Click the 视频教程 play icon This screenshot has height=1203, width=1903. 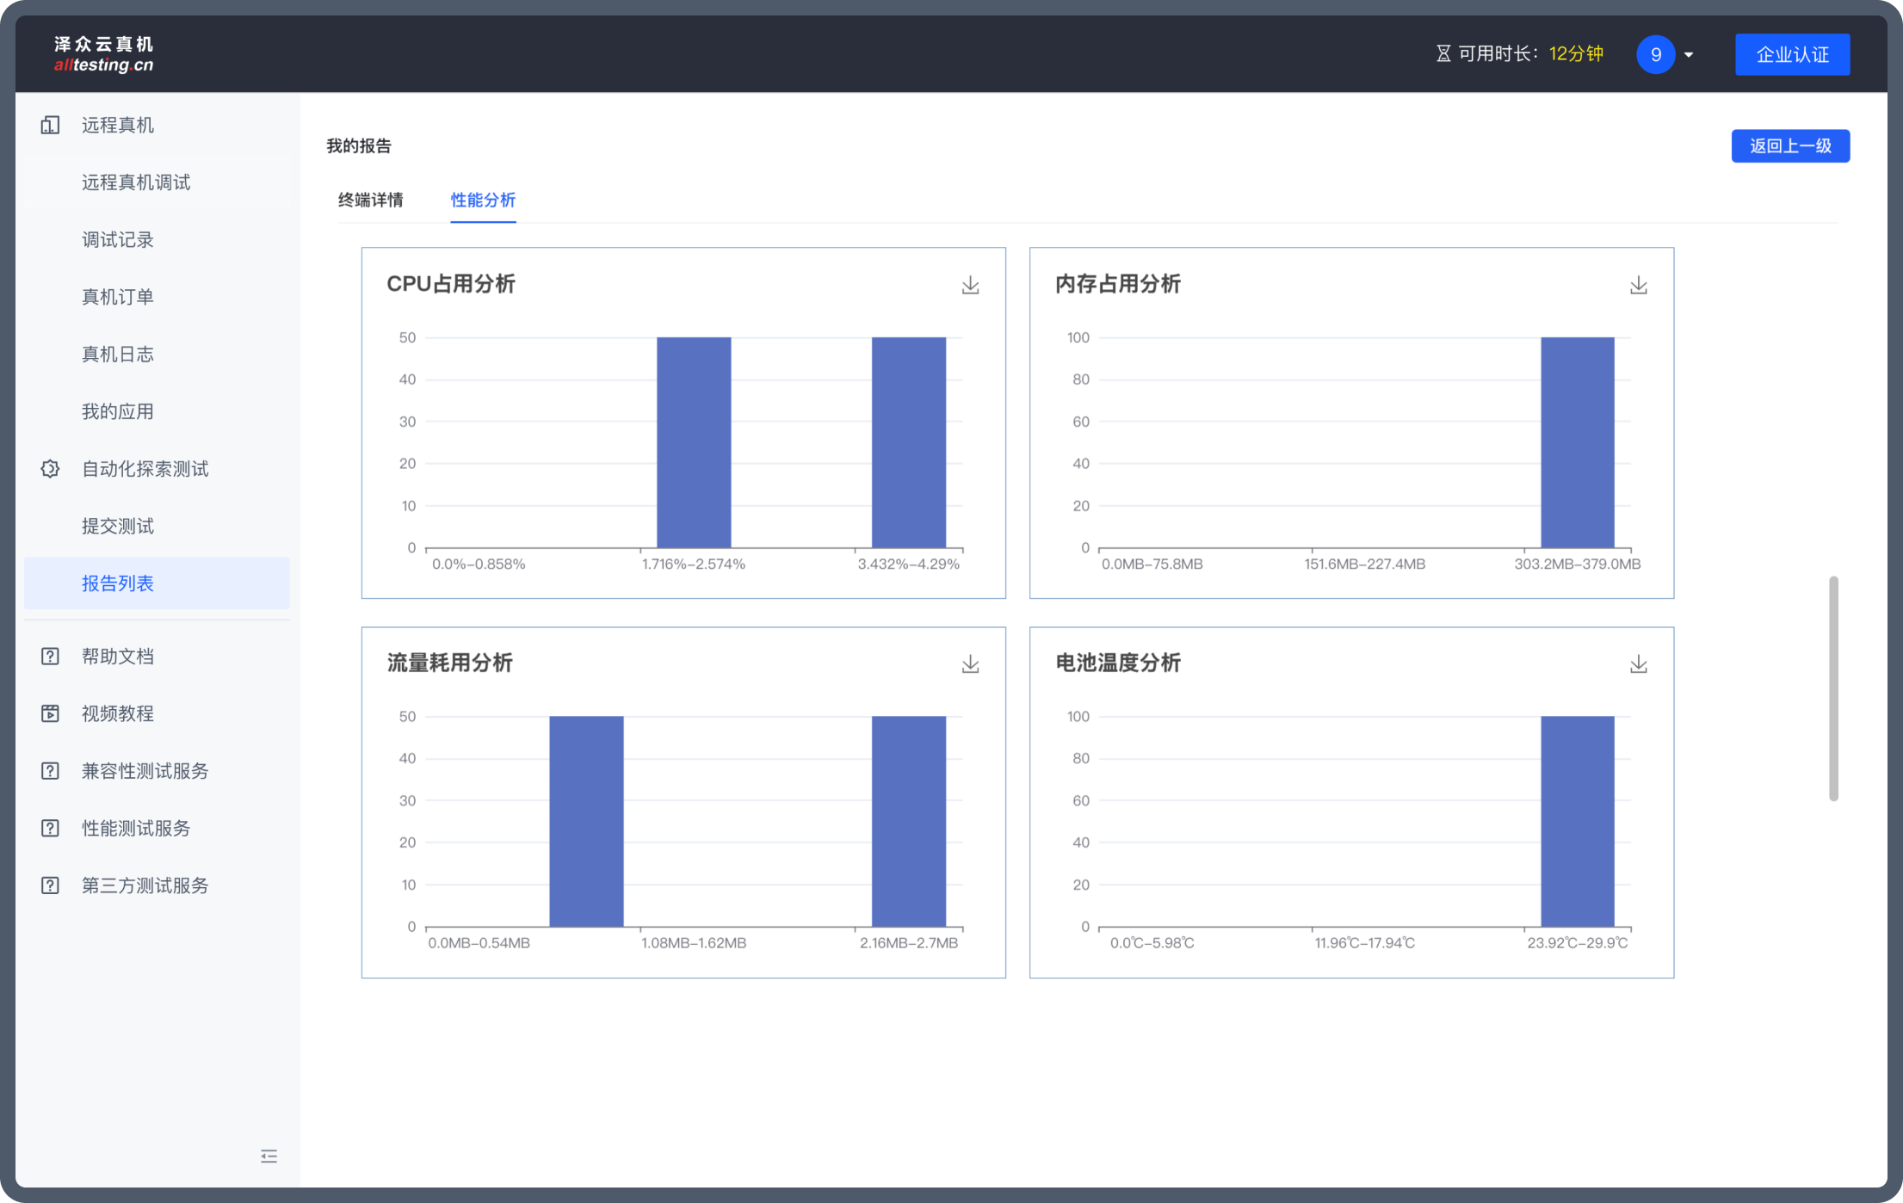(50, 713)
